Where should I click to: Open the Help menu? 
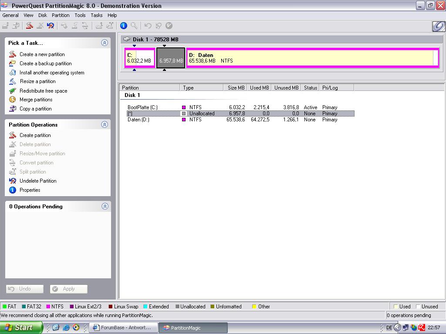click(x=112, y=15)
